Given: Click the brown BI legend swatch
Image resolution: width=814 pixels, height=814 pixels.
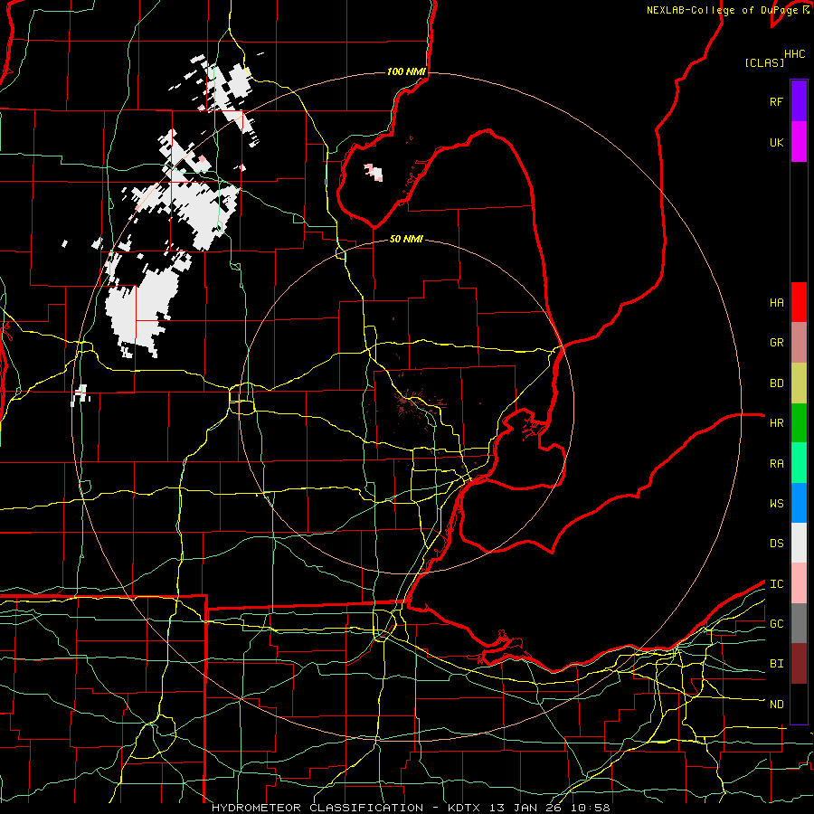Looking at the screenshot, I should pos(799,664).
